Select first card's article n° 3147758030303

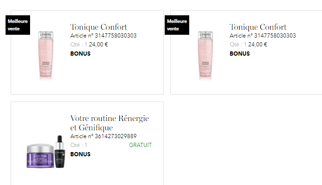click(x=103, y=36)
